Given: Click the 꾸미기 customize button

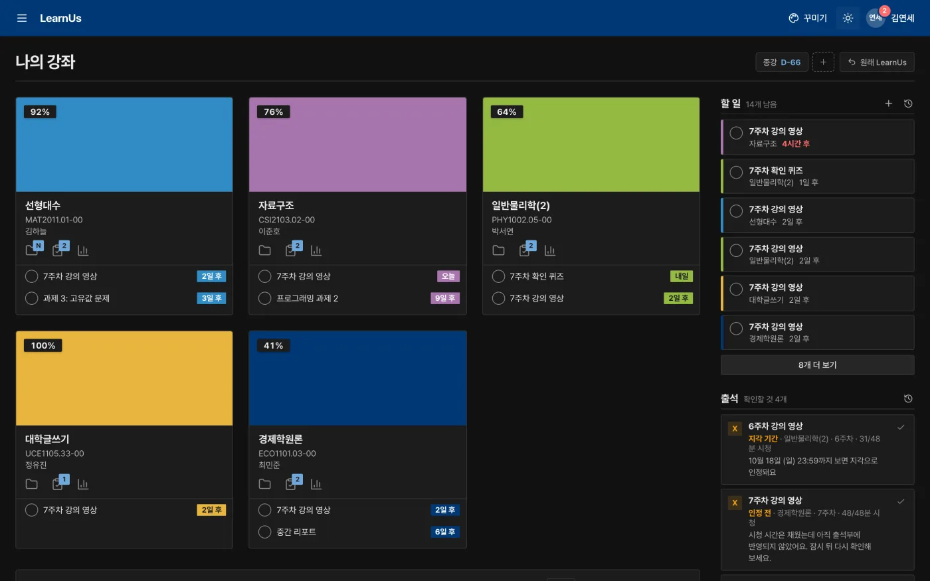Looking at the screenshot, I should coord(808,18).
